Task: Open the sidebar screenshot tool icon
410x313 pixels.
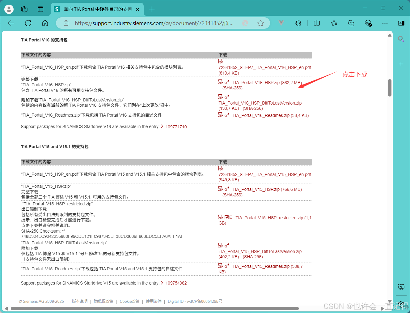Action: [401, 287]
